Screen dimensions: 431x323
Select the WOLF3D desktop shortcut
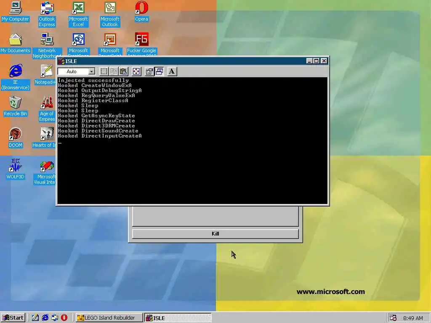point(15,169)
